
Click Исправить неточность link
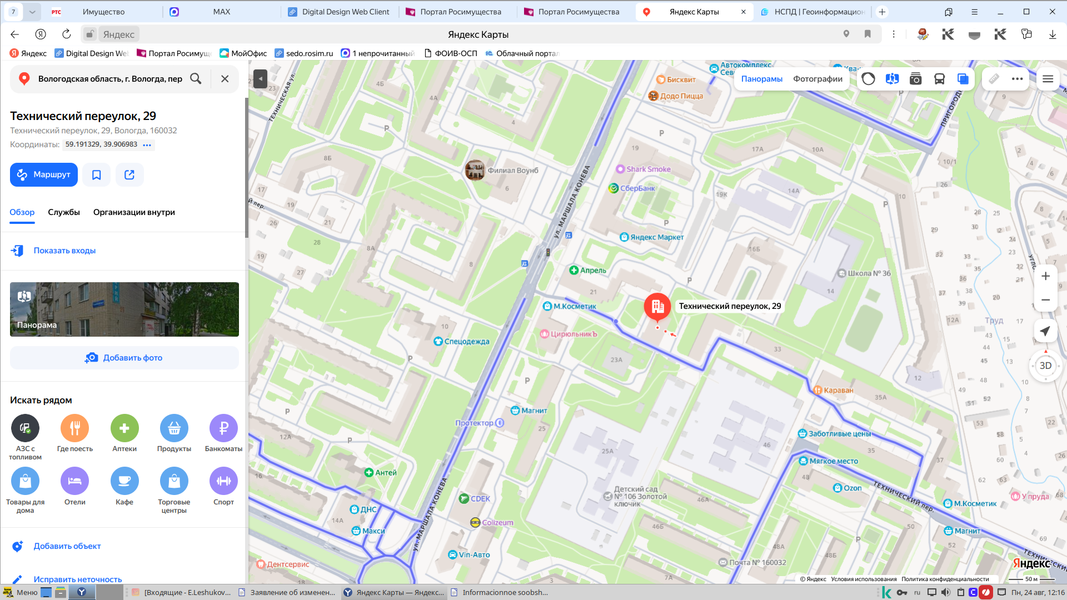tap(78, 579)
